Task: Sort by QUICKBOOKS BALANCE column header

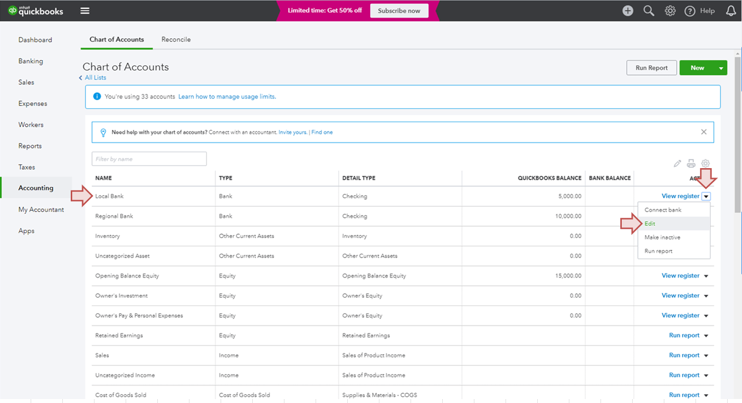Action: click(550, 178)
